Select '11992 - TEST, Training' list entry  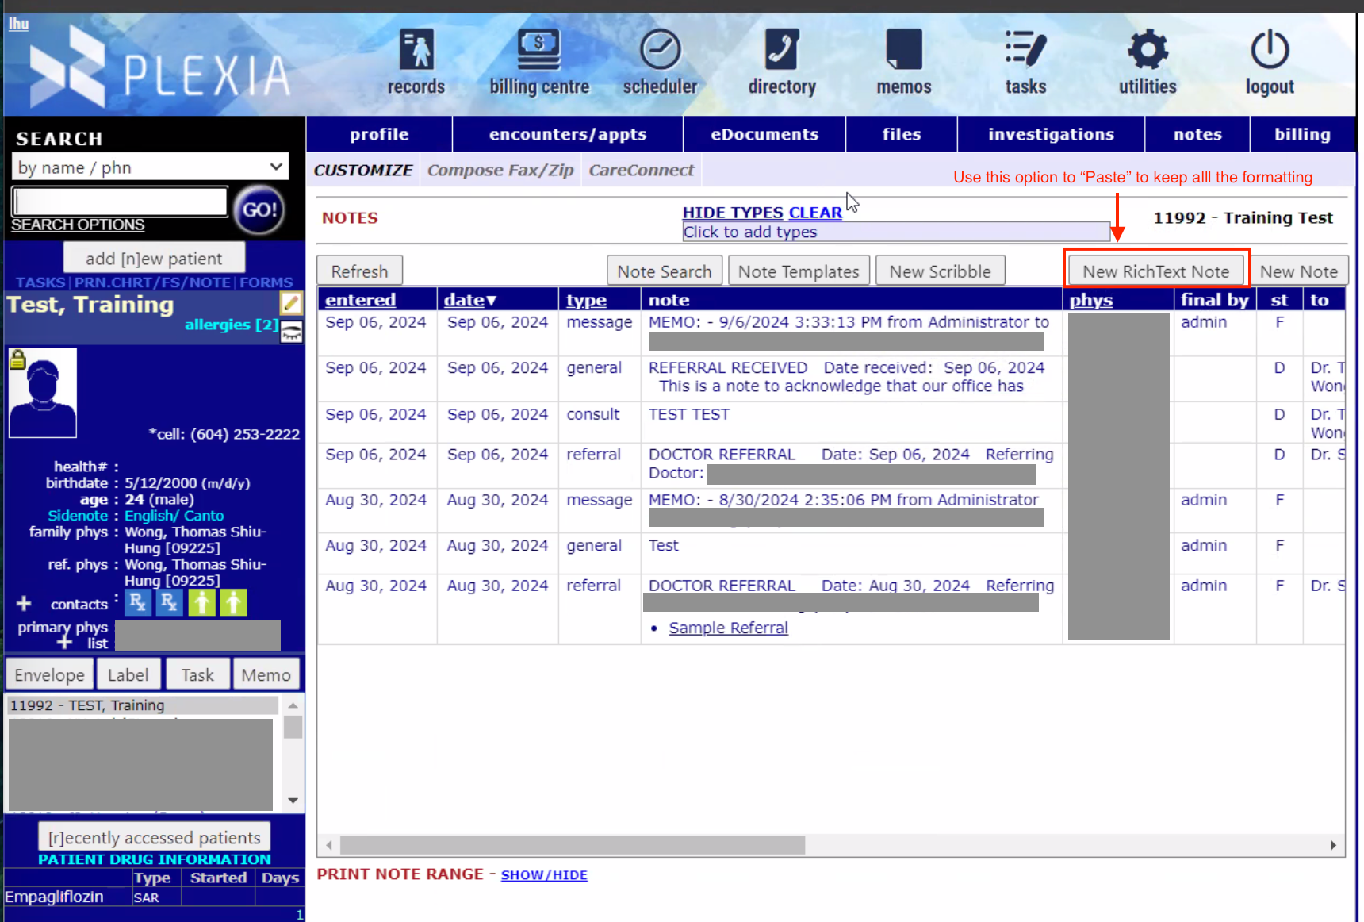coord(143,705)
